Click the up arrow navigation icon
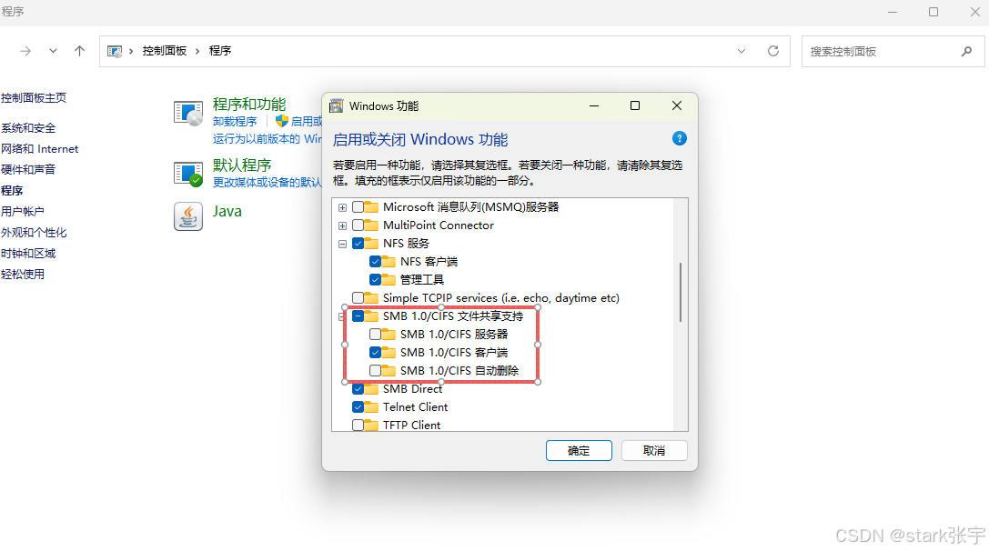 point(79,51)
